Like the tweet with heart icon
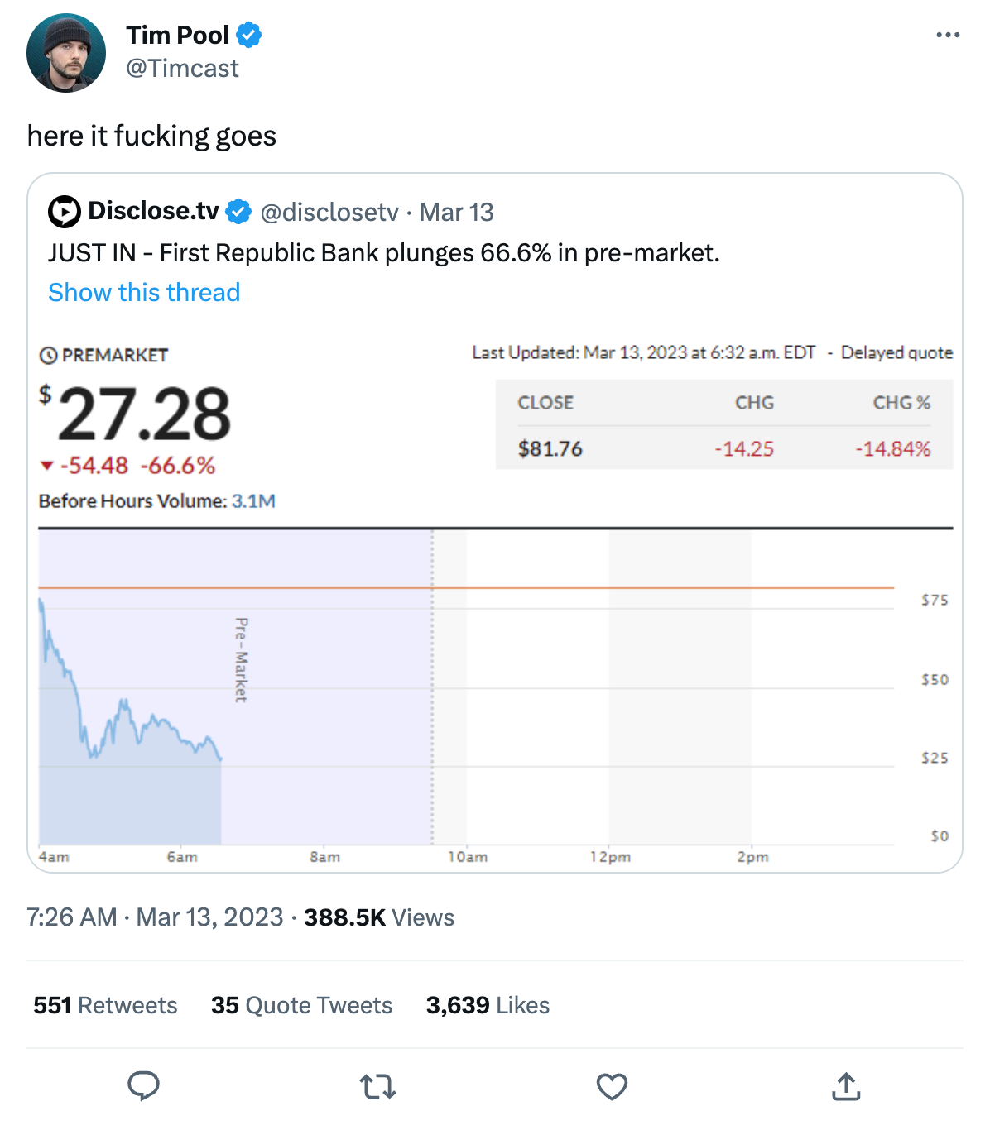This screenshot has width=990, height=1125. (613, 1086)
